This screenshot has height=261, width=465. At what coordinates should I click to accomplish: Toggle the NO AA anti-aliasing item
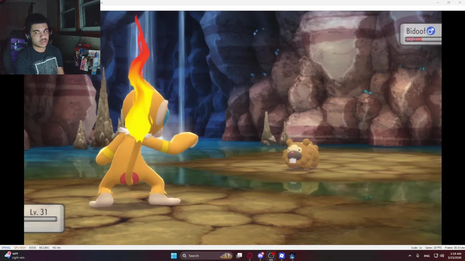click(x=56, y=248)
